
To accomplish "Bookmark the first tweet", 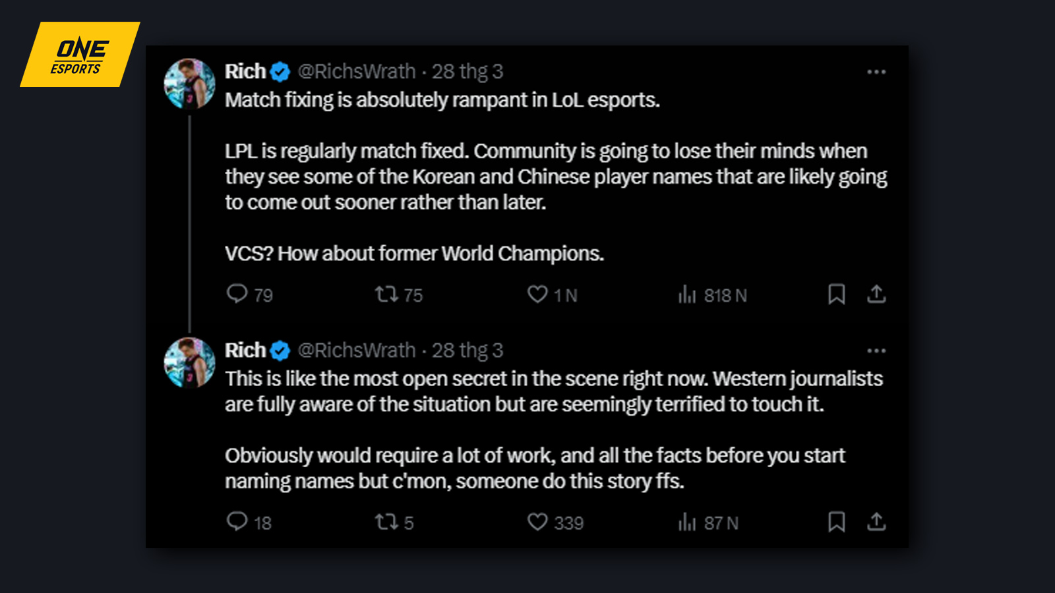I will [x=835, y=295].
